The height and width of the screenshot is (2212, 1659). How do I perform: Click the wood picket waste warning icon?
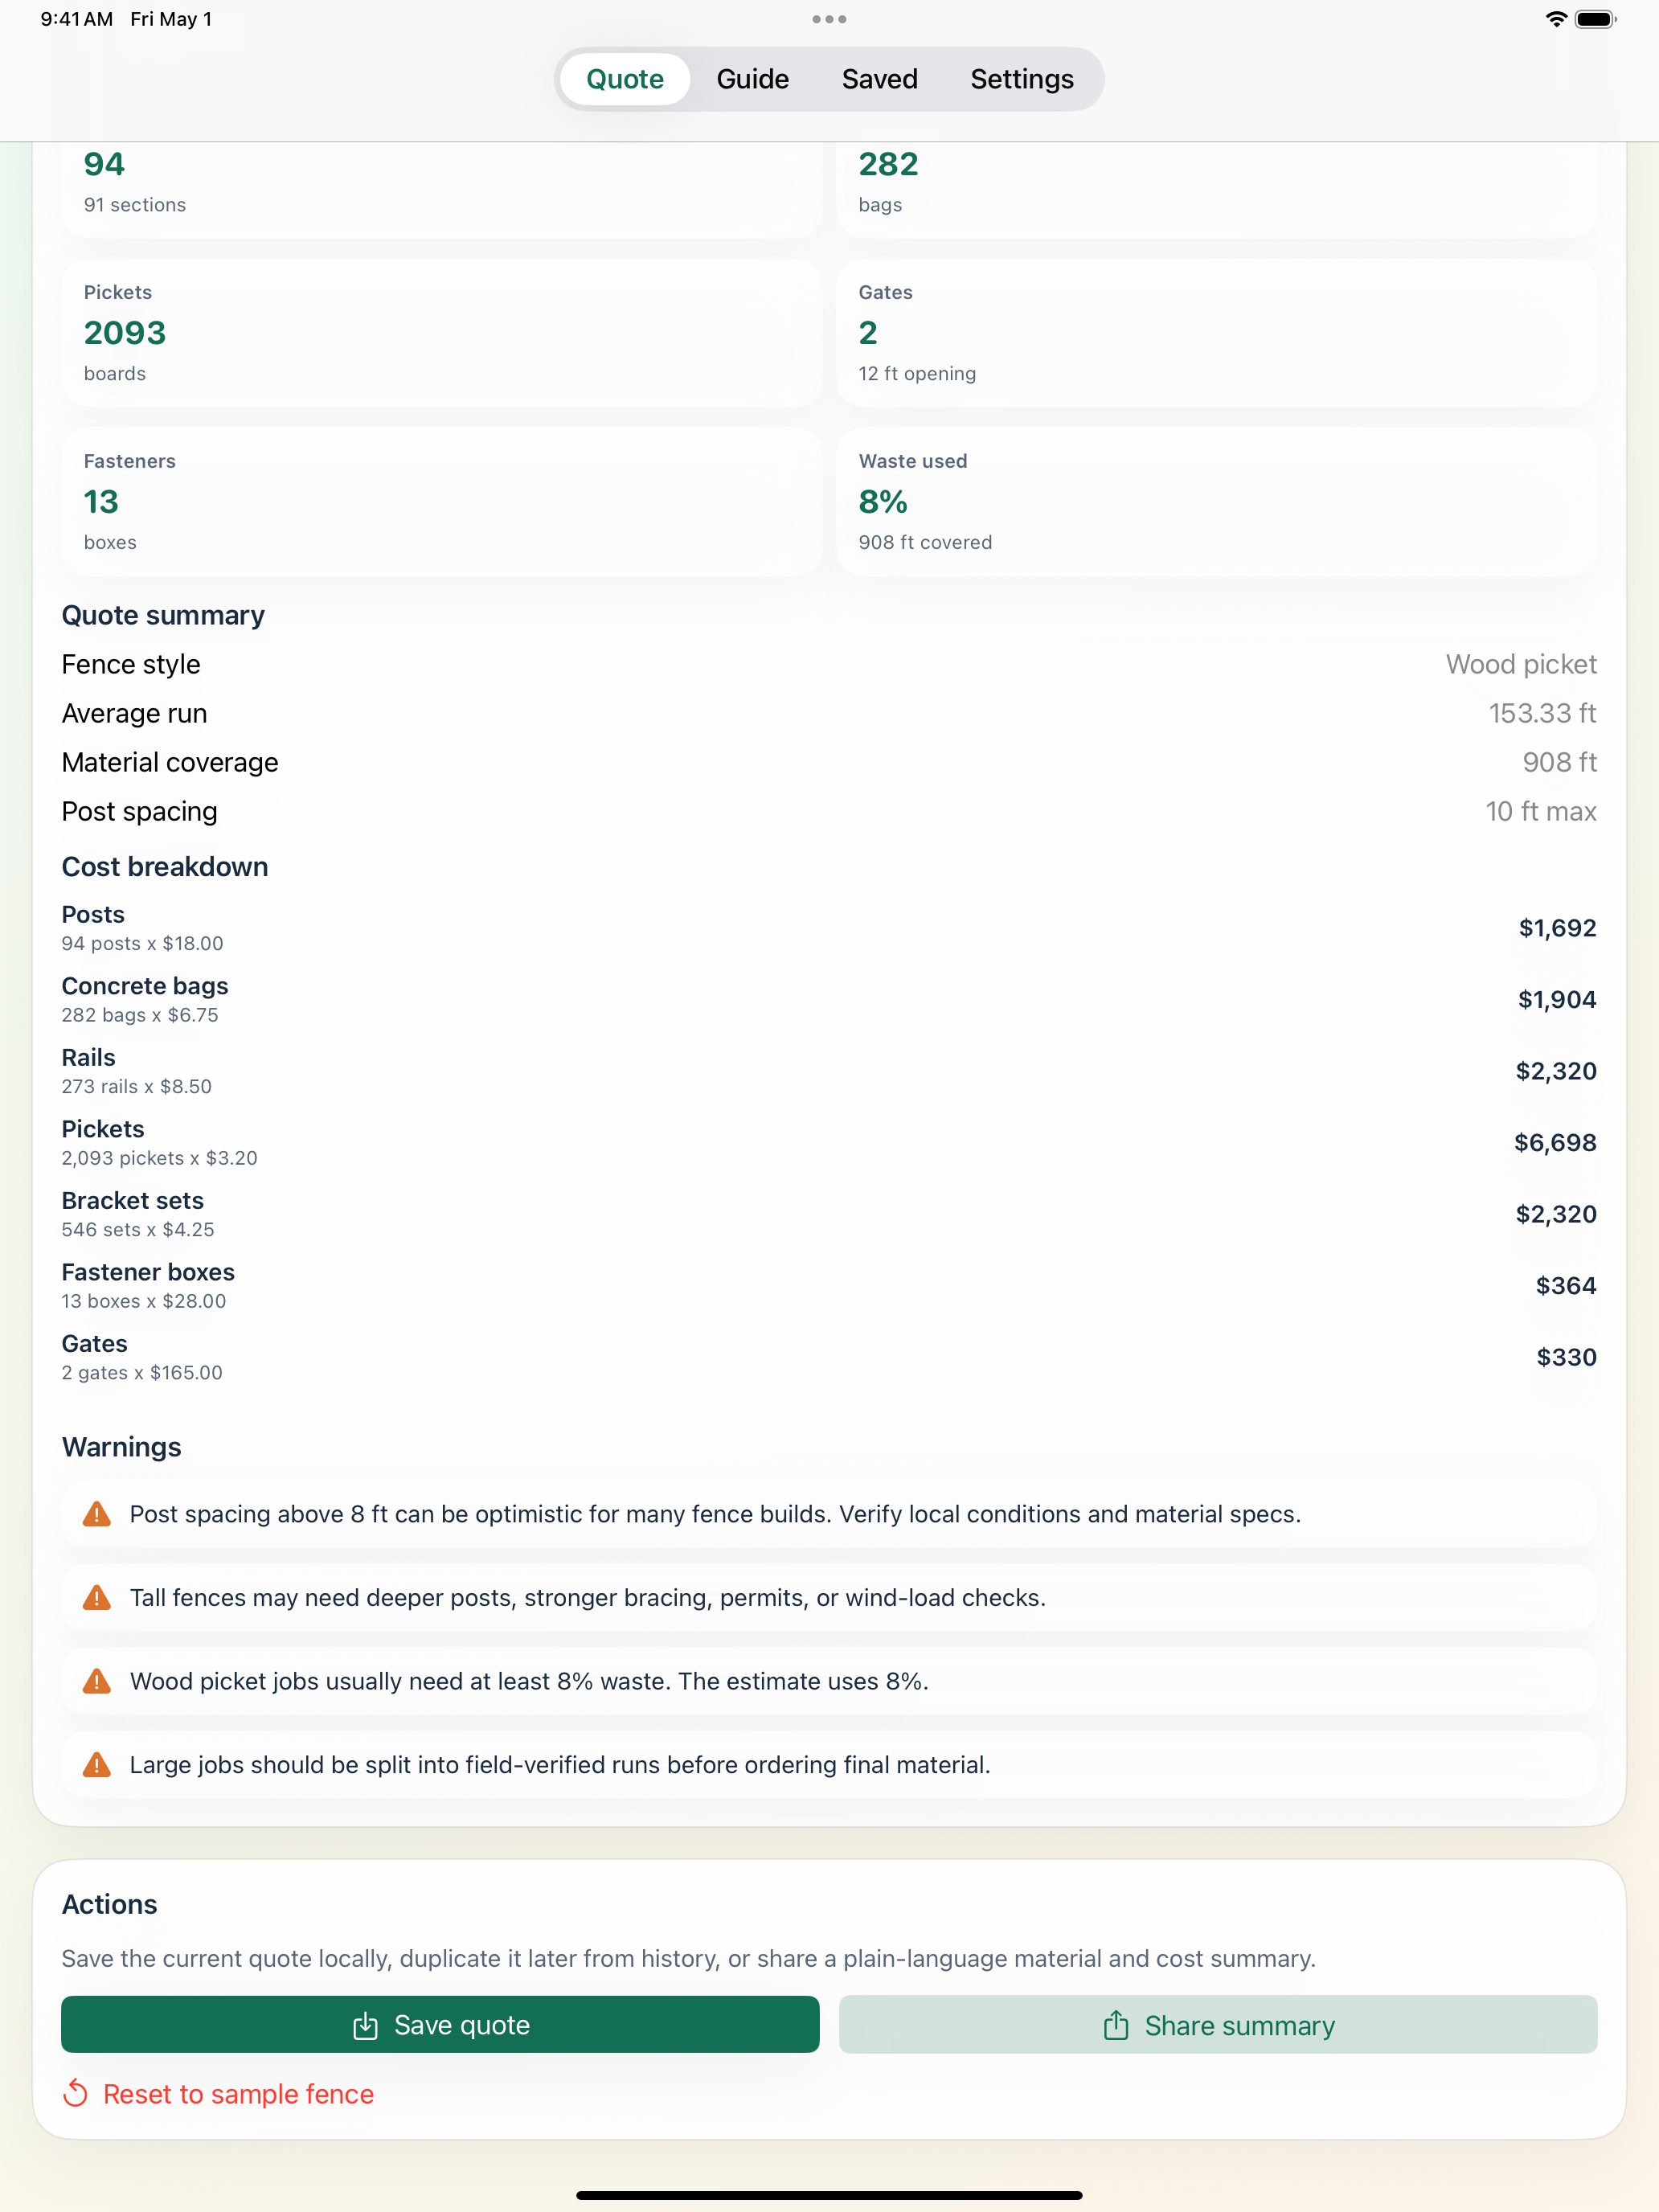coord(97,1681)
